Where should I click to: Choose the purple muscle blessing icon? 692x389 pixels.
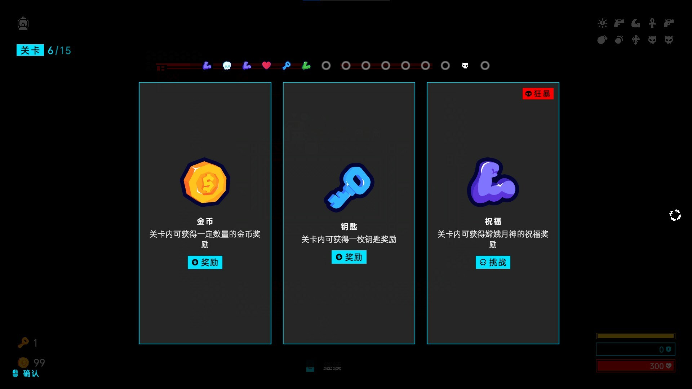pos(493,182)
